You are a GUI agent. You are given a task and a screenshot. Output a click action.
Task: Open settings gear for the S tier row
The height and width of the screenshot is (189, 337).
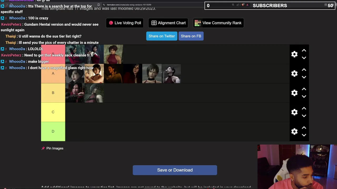tap(294, 54)
